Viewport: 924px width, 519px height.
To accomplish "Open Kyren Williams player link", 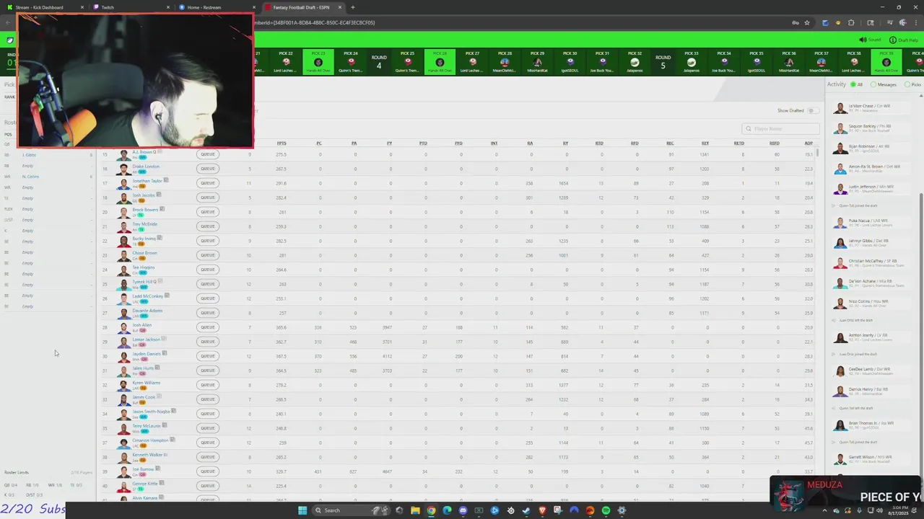I will tap(146, 383).
